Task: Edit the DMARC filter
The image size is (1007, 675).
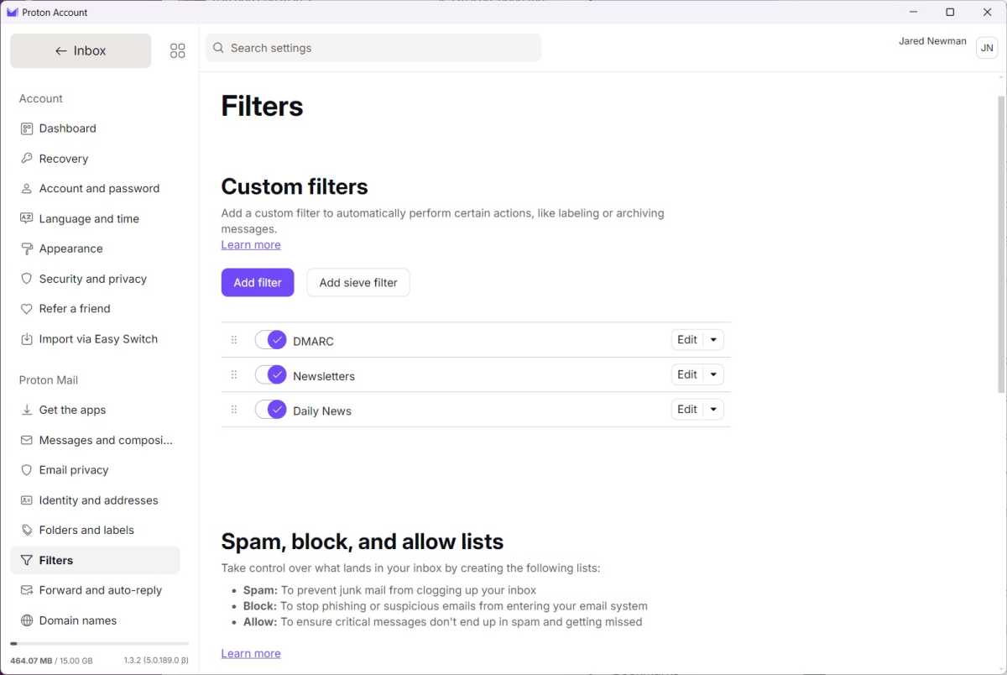Action: (687, 340)
